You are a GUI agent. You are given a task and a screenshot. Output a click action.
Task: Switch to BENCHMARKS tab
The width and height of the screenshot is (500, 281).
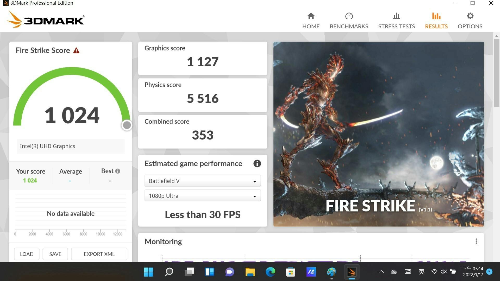click(x=349, y=21)
